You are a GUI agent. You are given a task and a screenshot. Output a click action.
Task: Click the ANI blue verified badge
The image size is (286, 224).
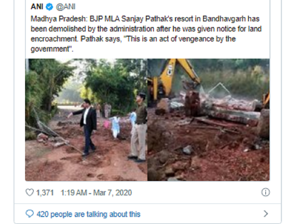click(49, 7)
